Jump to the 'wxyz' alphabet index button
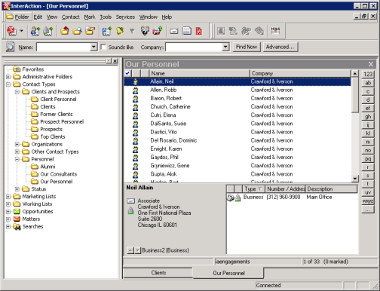The width and height of the screenshot is (380, 291). [368, 201]
